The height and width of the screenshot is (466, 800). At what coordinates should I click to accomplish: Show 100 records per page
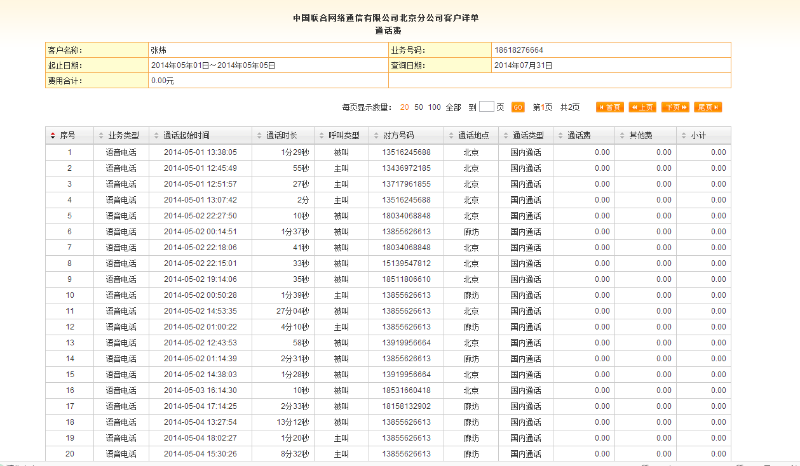(x=434, y=107)
